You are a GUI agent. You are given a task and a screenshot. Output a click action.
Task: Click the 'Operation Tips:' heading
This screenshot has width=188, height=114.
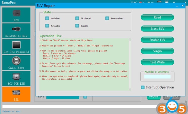click(x=50, y=36)
